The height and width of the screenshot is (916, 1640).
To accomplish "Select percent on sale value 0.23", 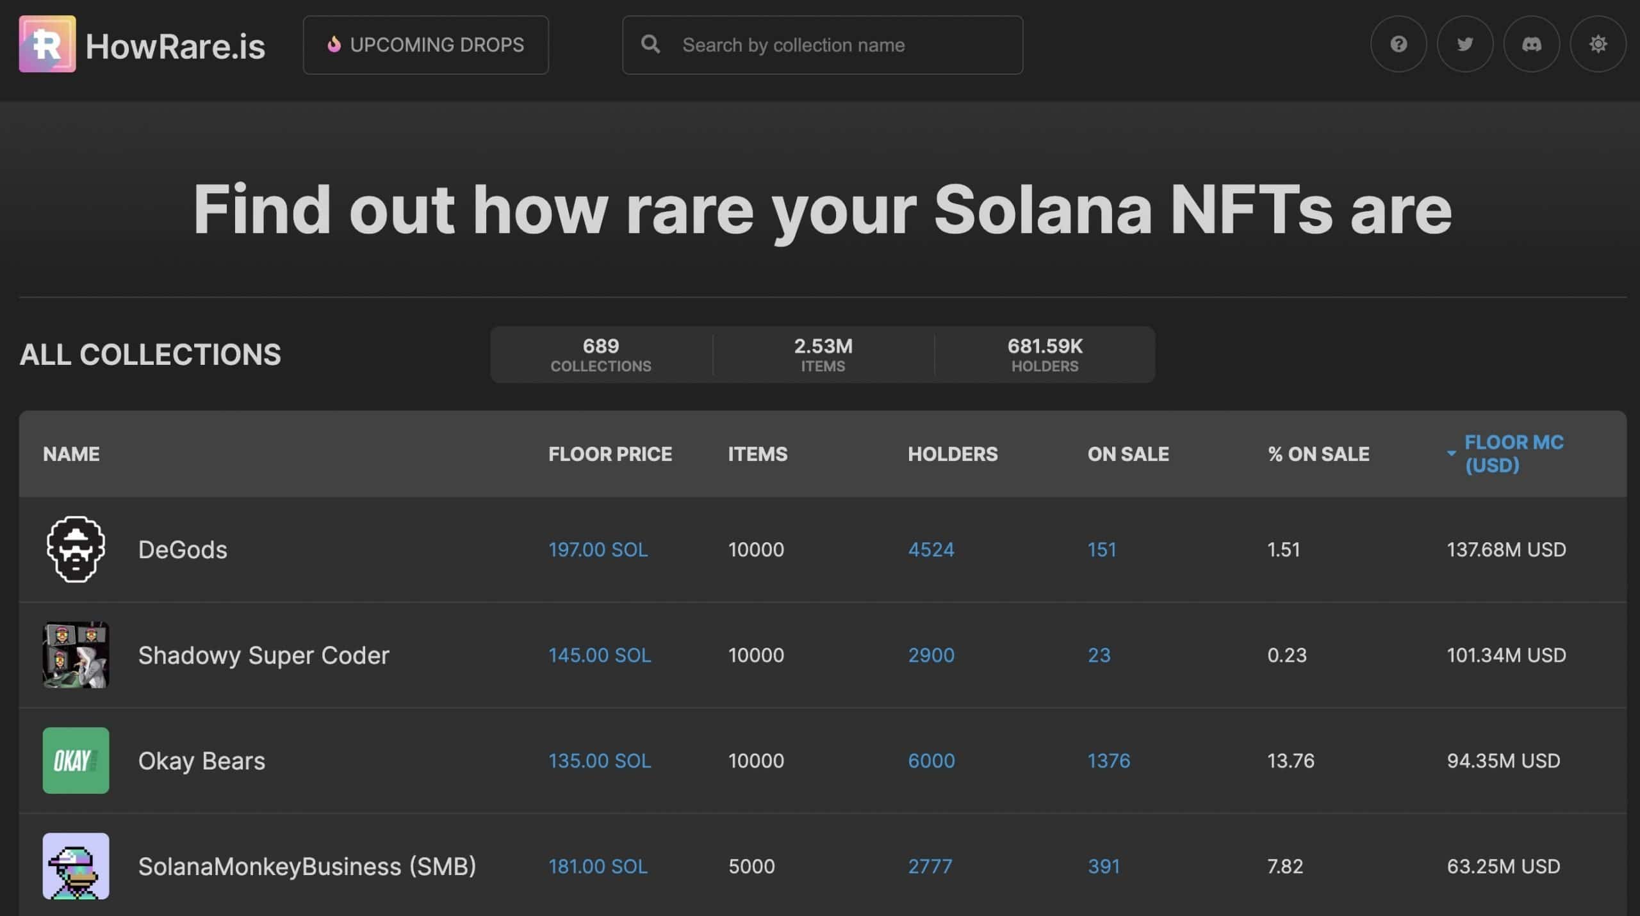I will point(1287,655).
